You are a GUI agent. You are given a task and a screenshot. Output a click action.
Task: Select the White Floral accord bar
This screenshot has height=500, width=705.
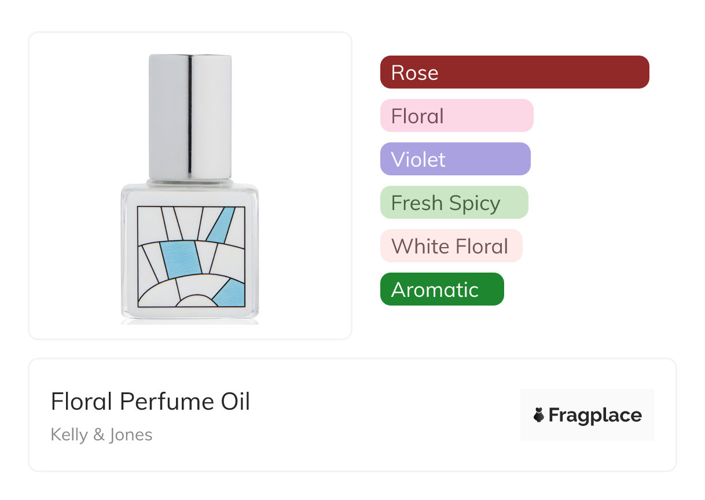click(x=451, y=246)
